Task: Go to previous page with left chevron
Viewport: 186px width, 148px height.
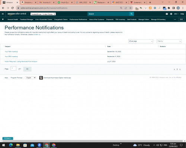Action: pos(174,69)
